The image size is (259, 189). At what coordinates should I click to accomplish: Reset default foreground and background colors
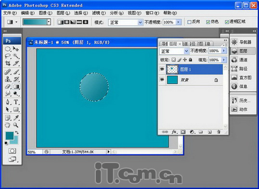coord(6,143)
